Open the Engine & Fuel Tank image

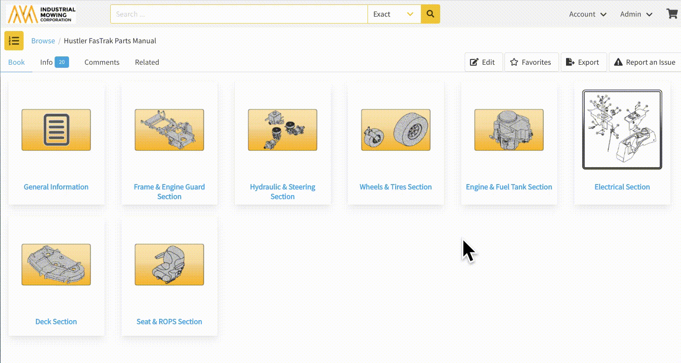click(x=509, y=130)
